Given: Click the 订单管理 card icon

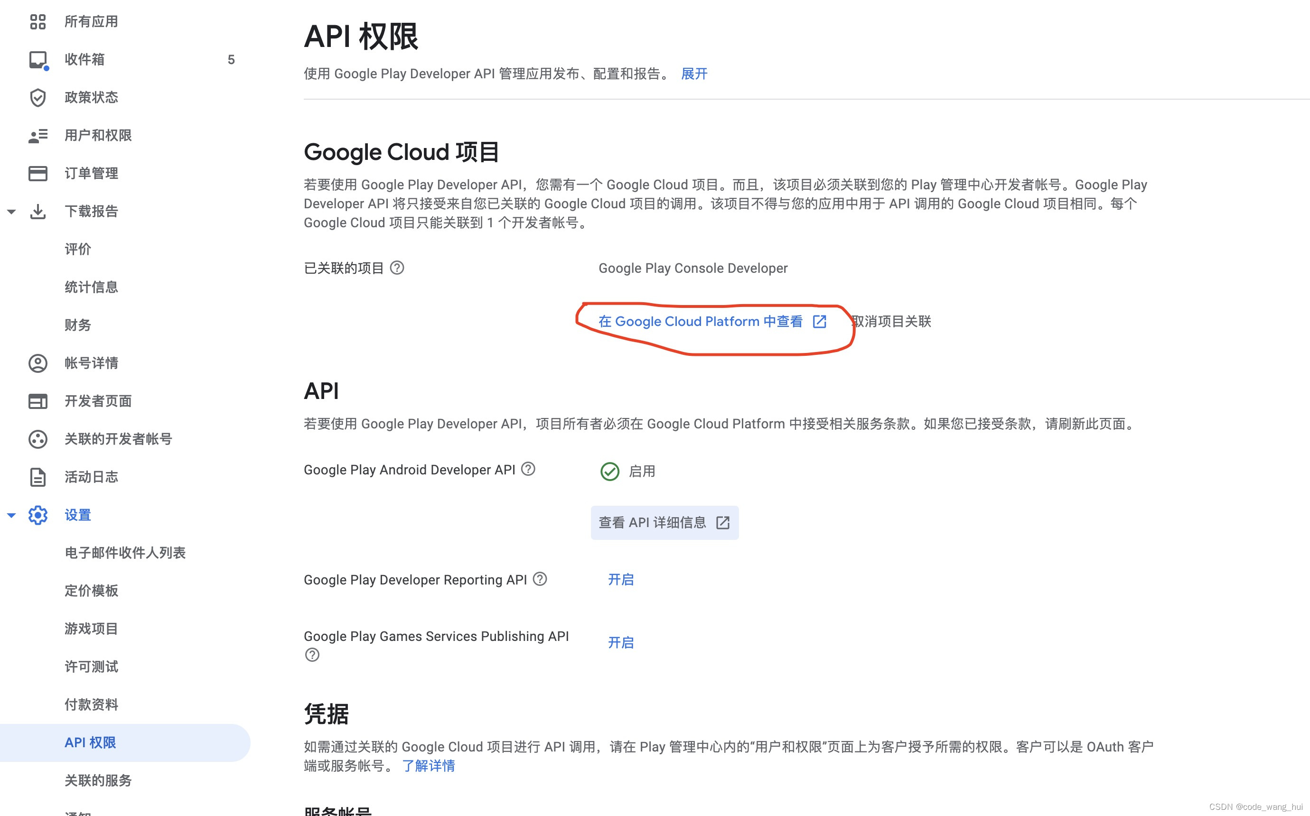Looking at the screenshot, I should click(38, 173).
